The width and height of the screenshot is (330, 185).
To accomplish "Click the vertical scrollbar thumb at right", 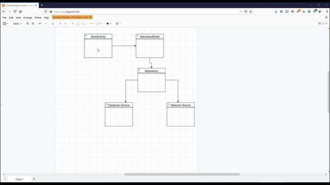I will (x=328, y=92).
